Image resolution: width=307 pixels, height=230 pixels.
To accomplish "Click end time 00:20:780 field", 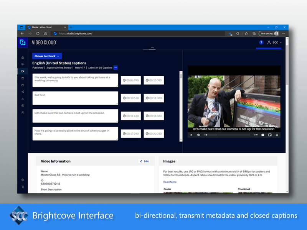I will pyautogui.click(x=154, y=134).
